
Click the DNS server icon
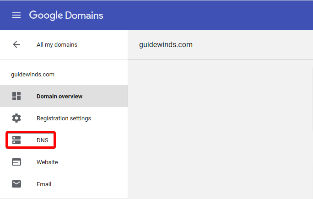(x=16, y=140)
